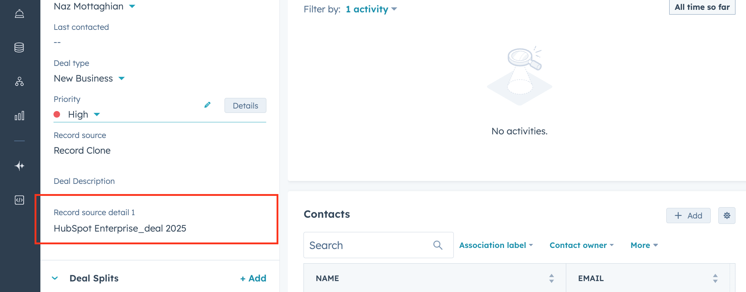Open the hierarchy workflows icon in sidebar
Image resolution: width=746 pixels, height=292 pixels.
[x=19, y=82]
